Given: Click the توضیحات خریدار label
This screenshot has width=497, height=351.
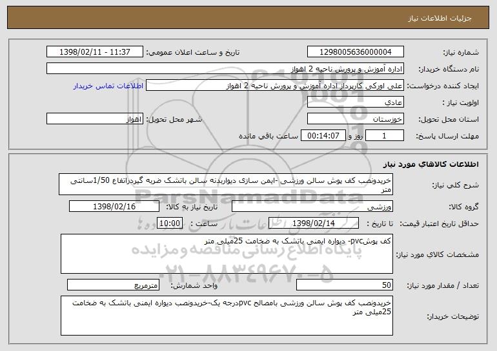Looking at the screenshot, I should [x=452, y=316].
